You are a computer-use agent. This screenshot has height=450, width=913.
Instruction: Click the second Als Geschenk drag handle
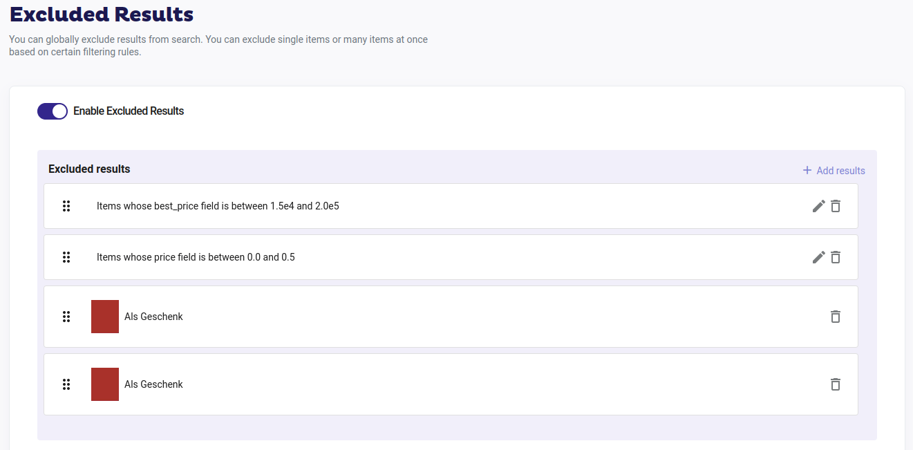[x=66, y=384]
